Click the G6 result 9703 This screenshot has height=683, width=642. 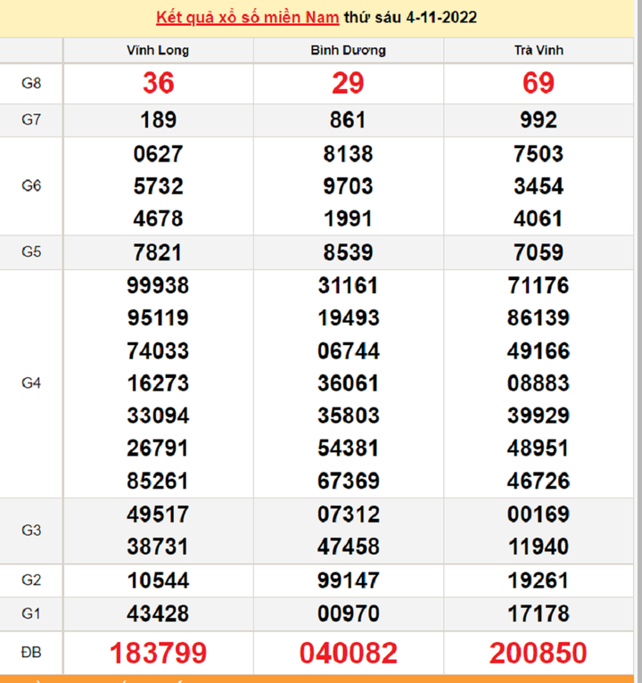348,186
